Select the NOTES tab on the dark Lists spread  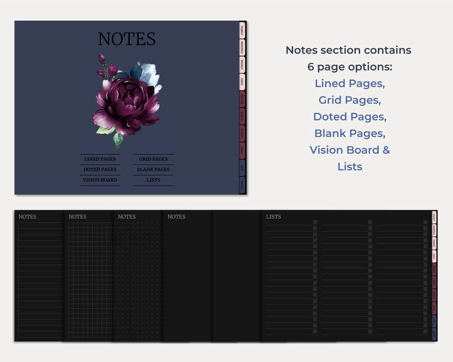(434, 334)
